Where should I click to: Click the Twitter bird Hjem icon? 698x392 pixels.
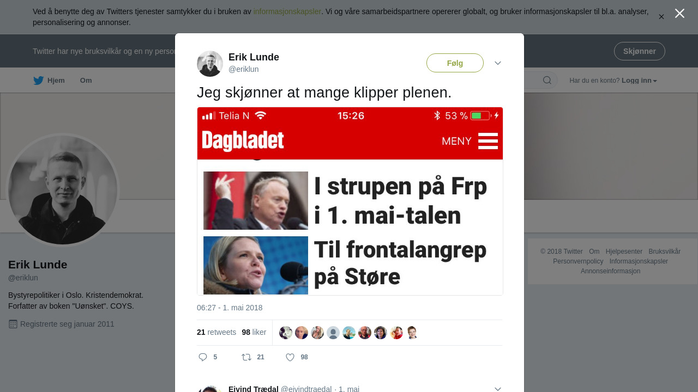tap(38, 81)
